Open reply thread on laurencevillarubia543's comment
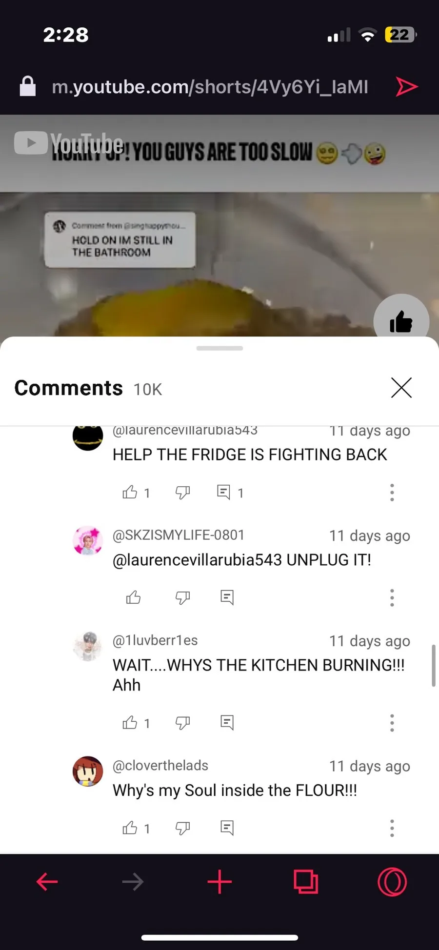 [x=224, y=492]
